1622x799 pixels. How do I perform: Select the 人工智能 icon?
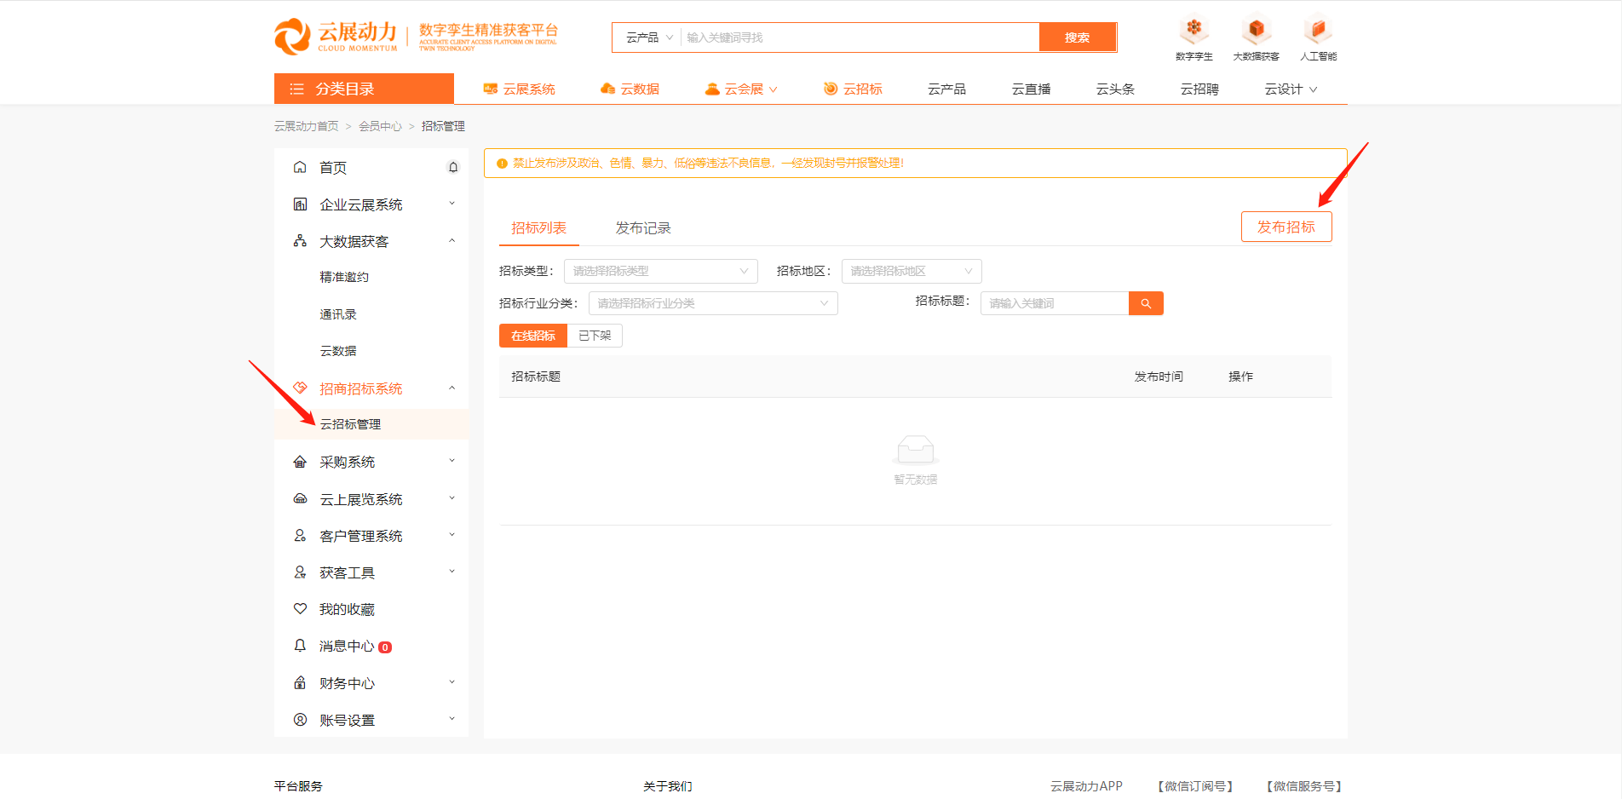[x=1317, y=36]
